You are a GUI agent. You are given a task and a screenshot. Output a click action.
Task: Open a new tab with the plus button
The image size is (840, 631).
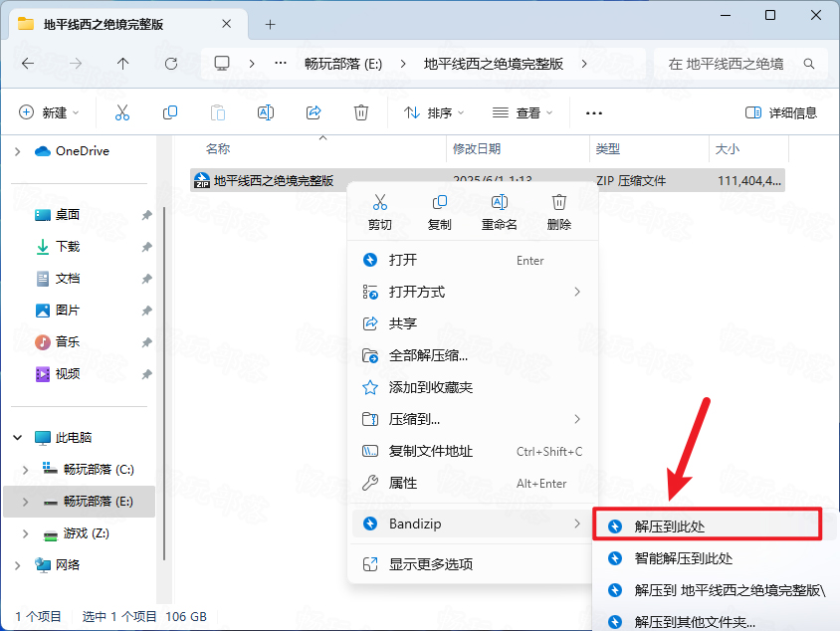pos(271,24)
